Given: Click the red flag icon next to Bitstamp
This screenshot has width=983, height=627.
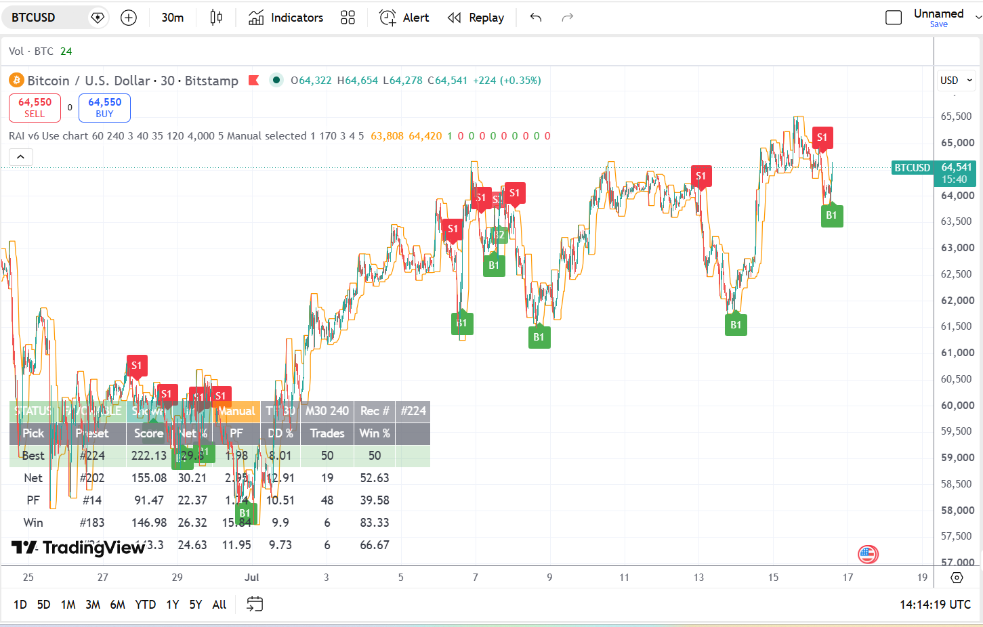Looking at the screenshot, I should click(x=254, y=81).
